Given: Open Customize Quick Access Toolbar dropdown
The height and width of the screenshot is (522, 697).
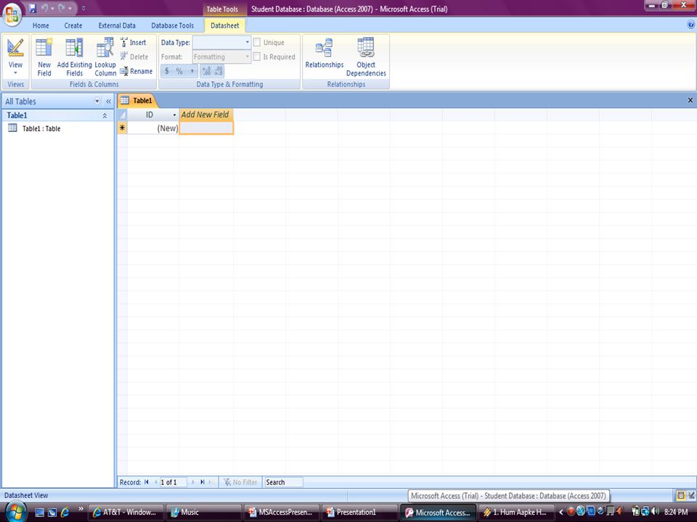Looking at the screenshot, I should tap(83, 9).
